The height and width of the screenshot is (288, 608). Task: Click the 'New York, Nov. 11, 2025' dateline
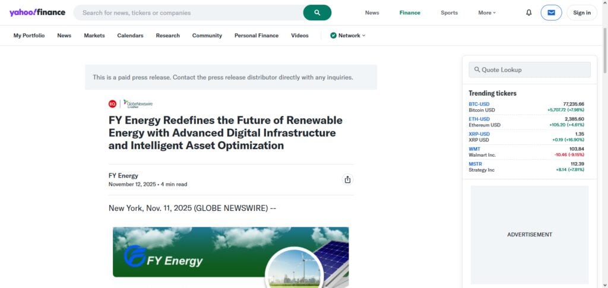[150, 208]
